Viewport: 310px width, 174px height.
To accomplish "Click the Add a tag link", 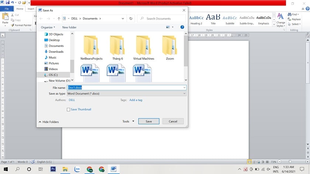I will [x=136, y=100].
